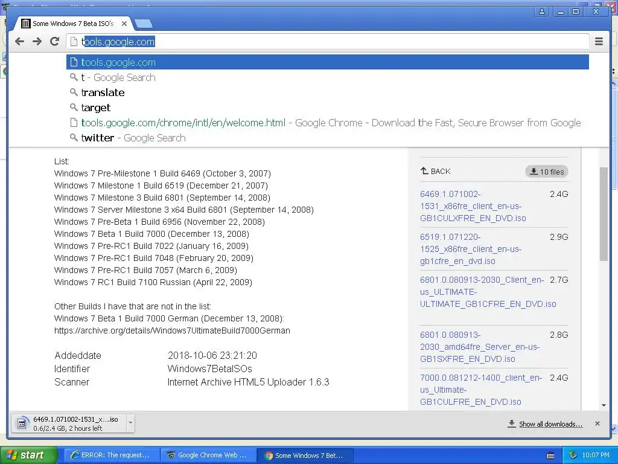
Task: Click 'Show all downloads...' link
Action: tap(550, 424)
